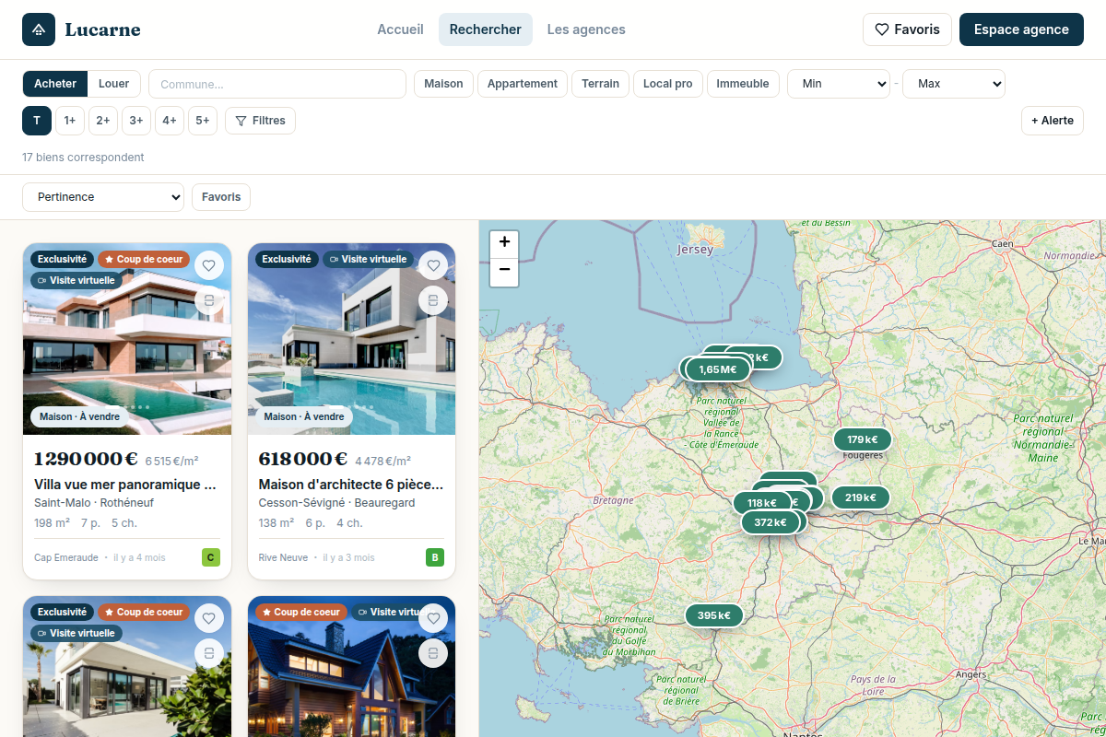
Task: Open the Pertinence sort dropdown
Action: click(103, 197)
